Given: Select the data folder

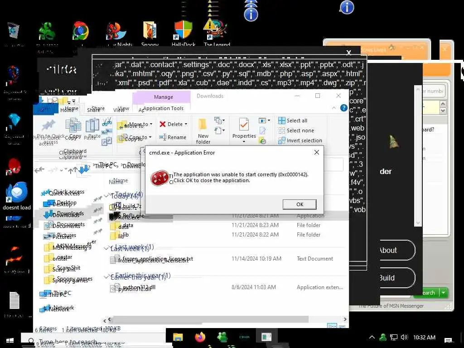Looking at the screenshot, I should click(x=122, y=226).
